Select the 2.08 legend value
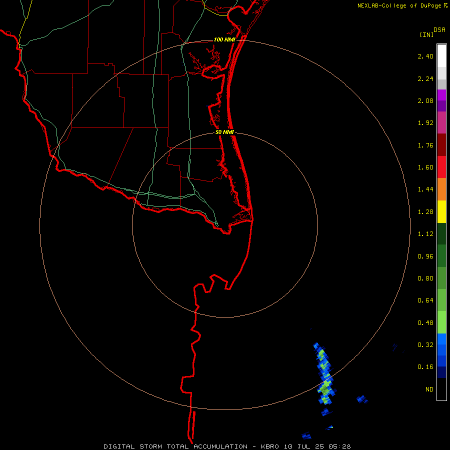 click(425, 100)
